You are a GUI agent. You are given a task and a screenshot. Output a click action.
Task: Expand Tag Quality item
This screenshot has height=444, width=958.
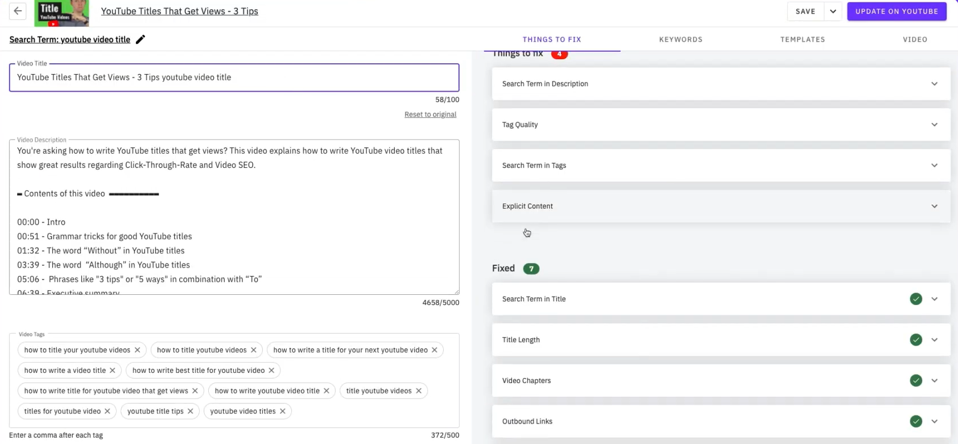[721, 125]
